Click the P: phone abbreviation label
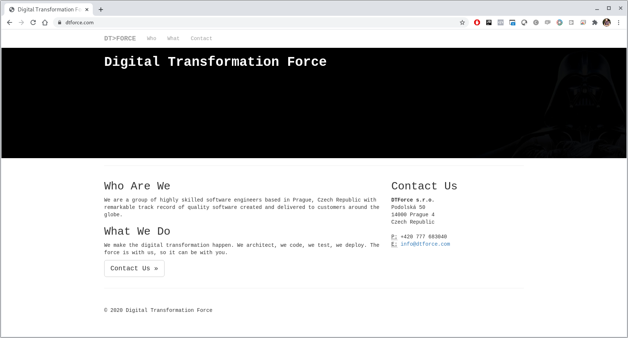 coord(394,237)
